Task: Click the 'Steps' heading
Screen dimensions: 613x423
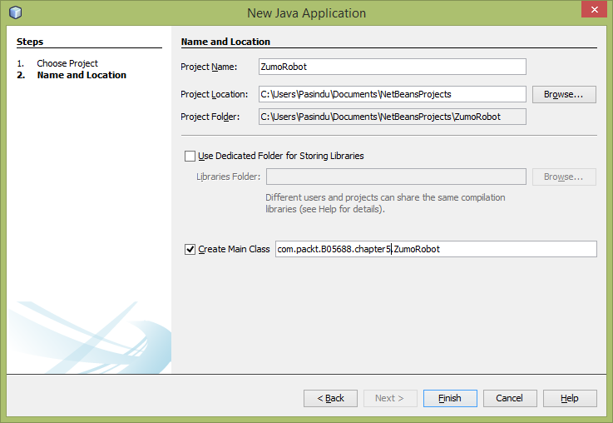Action: tap(30, 42)
